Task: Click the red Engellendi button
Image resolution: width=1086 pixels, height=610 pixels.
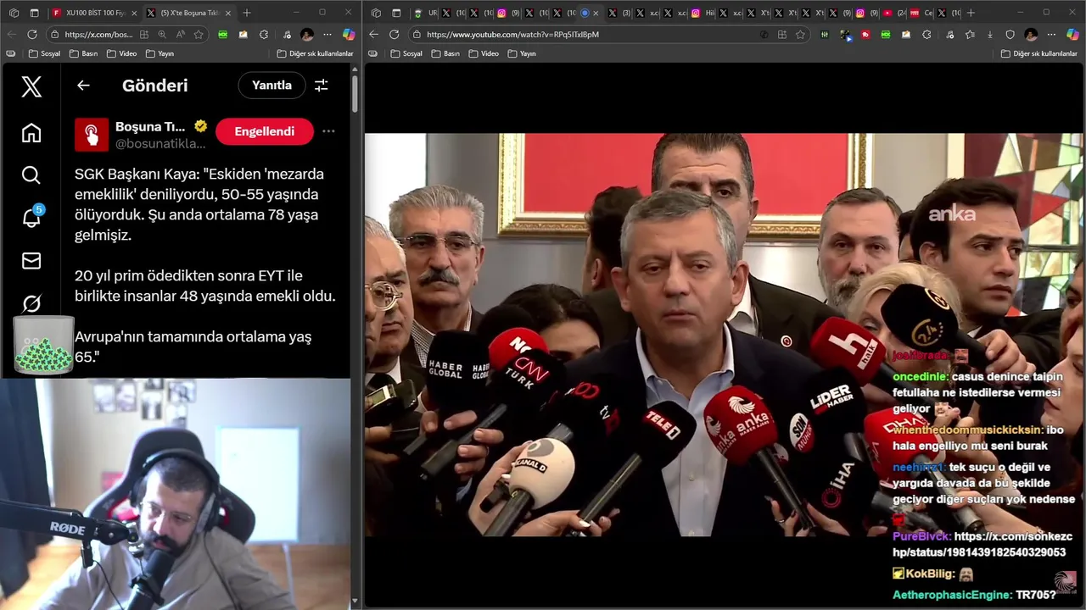Action: [x=265, y=131]
